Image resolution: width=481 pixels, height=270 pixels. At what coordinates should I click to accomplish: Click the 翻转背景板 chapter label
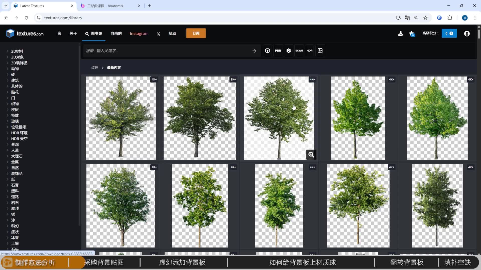(x=407, y=262)
